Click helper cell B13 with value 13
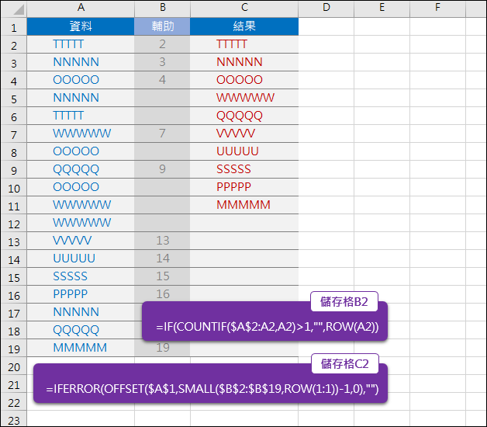The height and width of the screenshot is (427, 487). (x=162, y=241)
